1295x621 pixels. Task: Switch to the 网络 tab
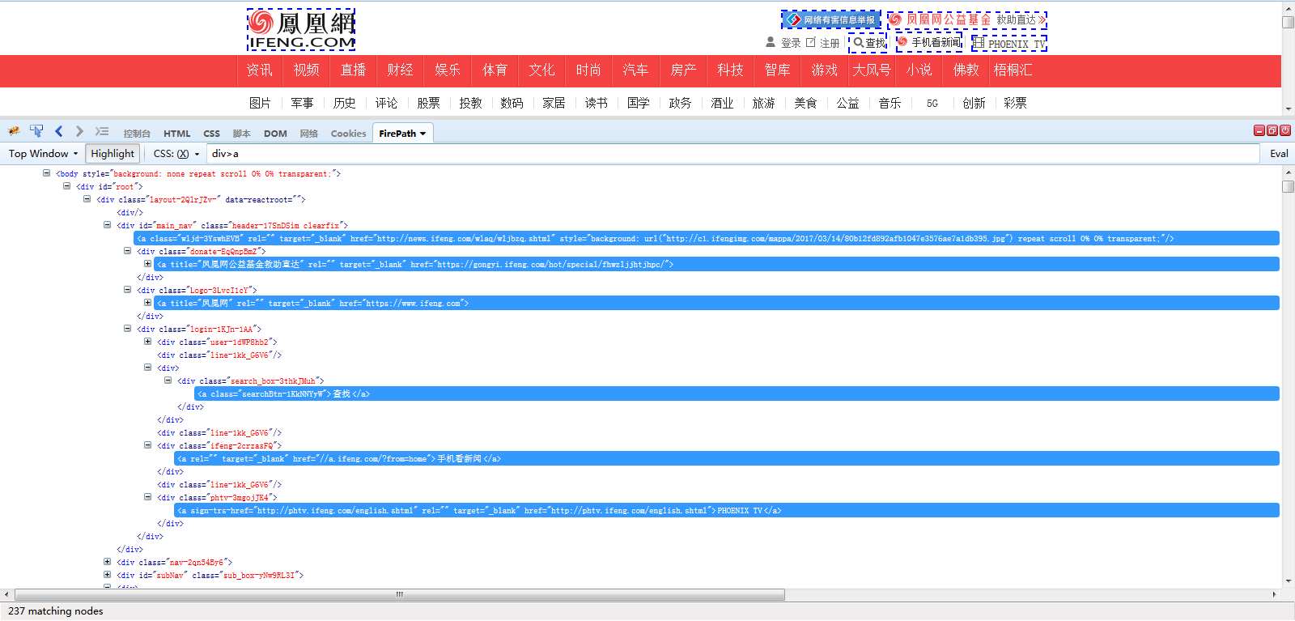(308, 134)
